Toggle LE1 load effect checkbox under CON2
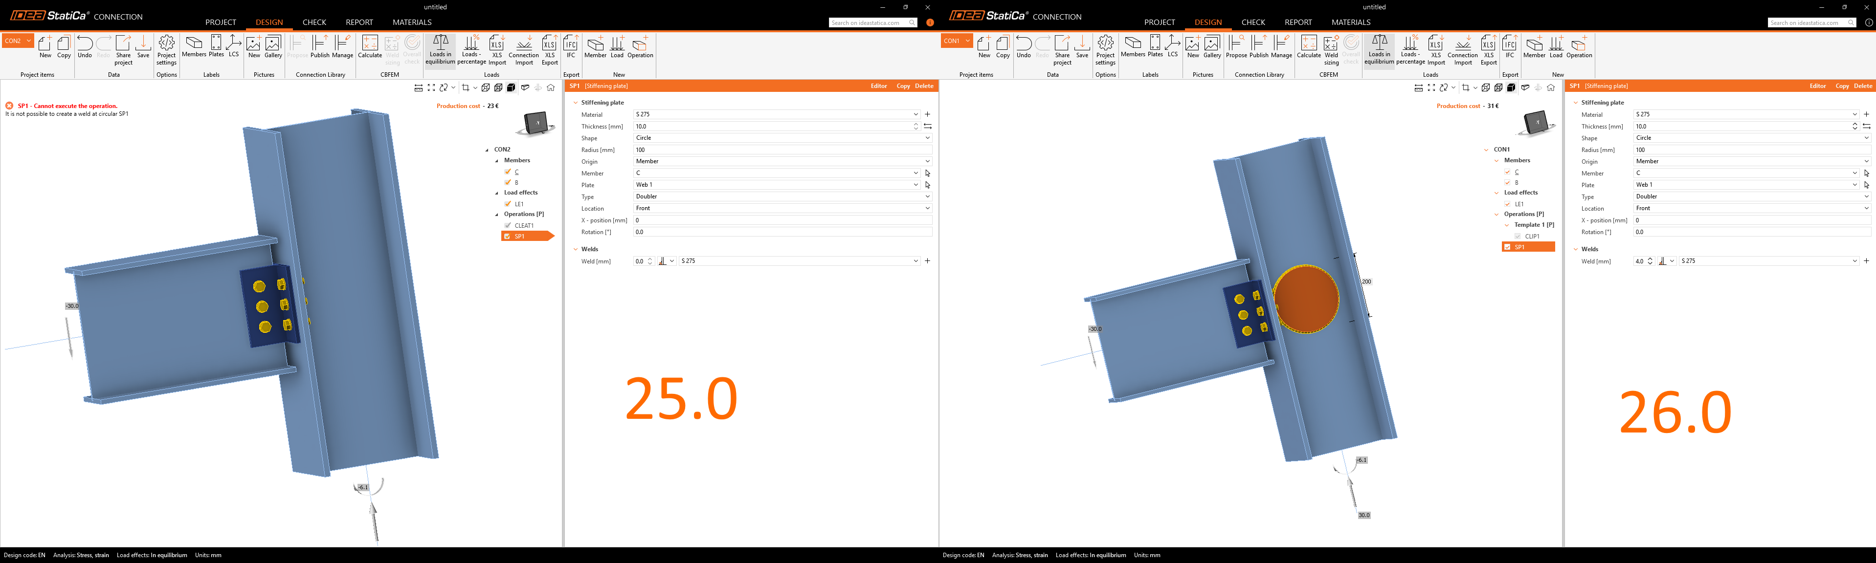The width and height of the screenshot is (1876, 563). (508, 204)
